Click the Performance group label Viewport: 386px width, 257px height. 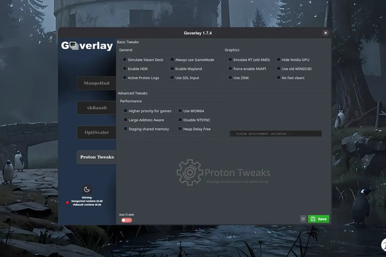131,101
